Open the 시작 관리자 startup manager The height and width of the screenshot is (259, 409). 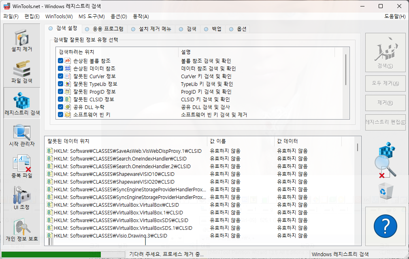point(22,135)
